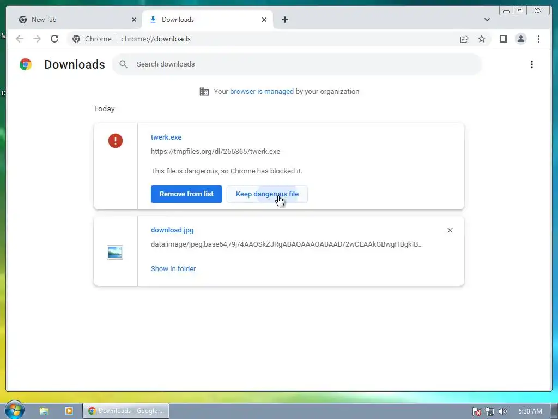Go back using the browser back arrow
This screenshot has height=419, width=558.
click(20, 39)
